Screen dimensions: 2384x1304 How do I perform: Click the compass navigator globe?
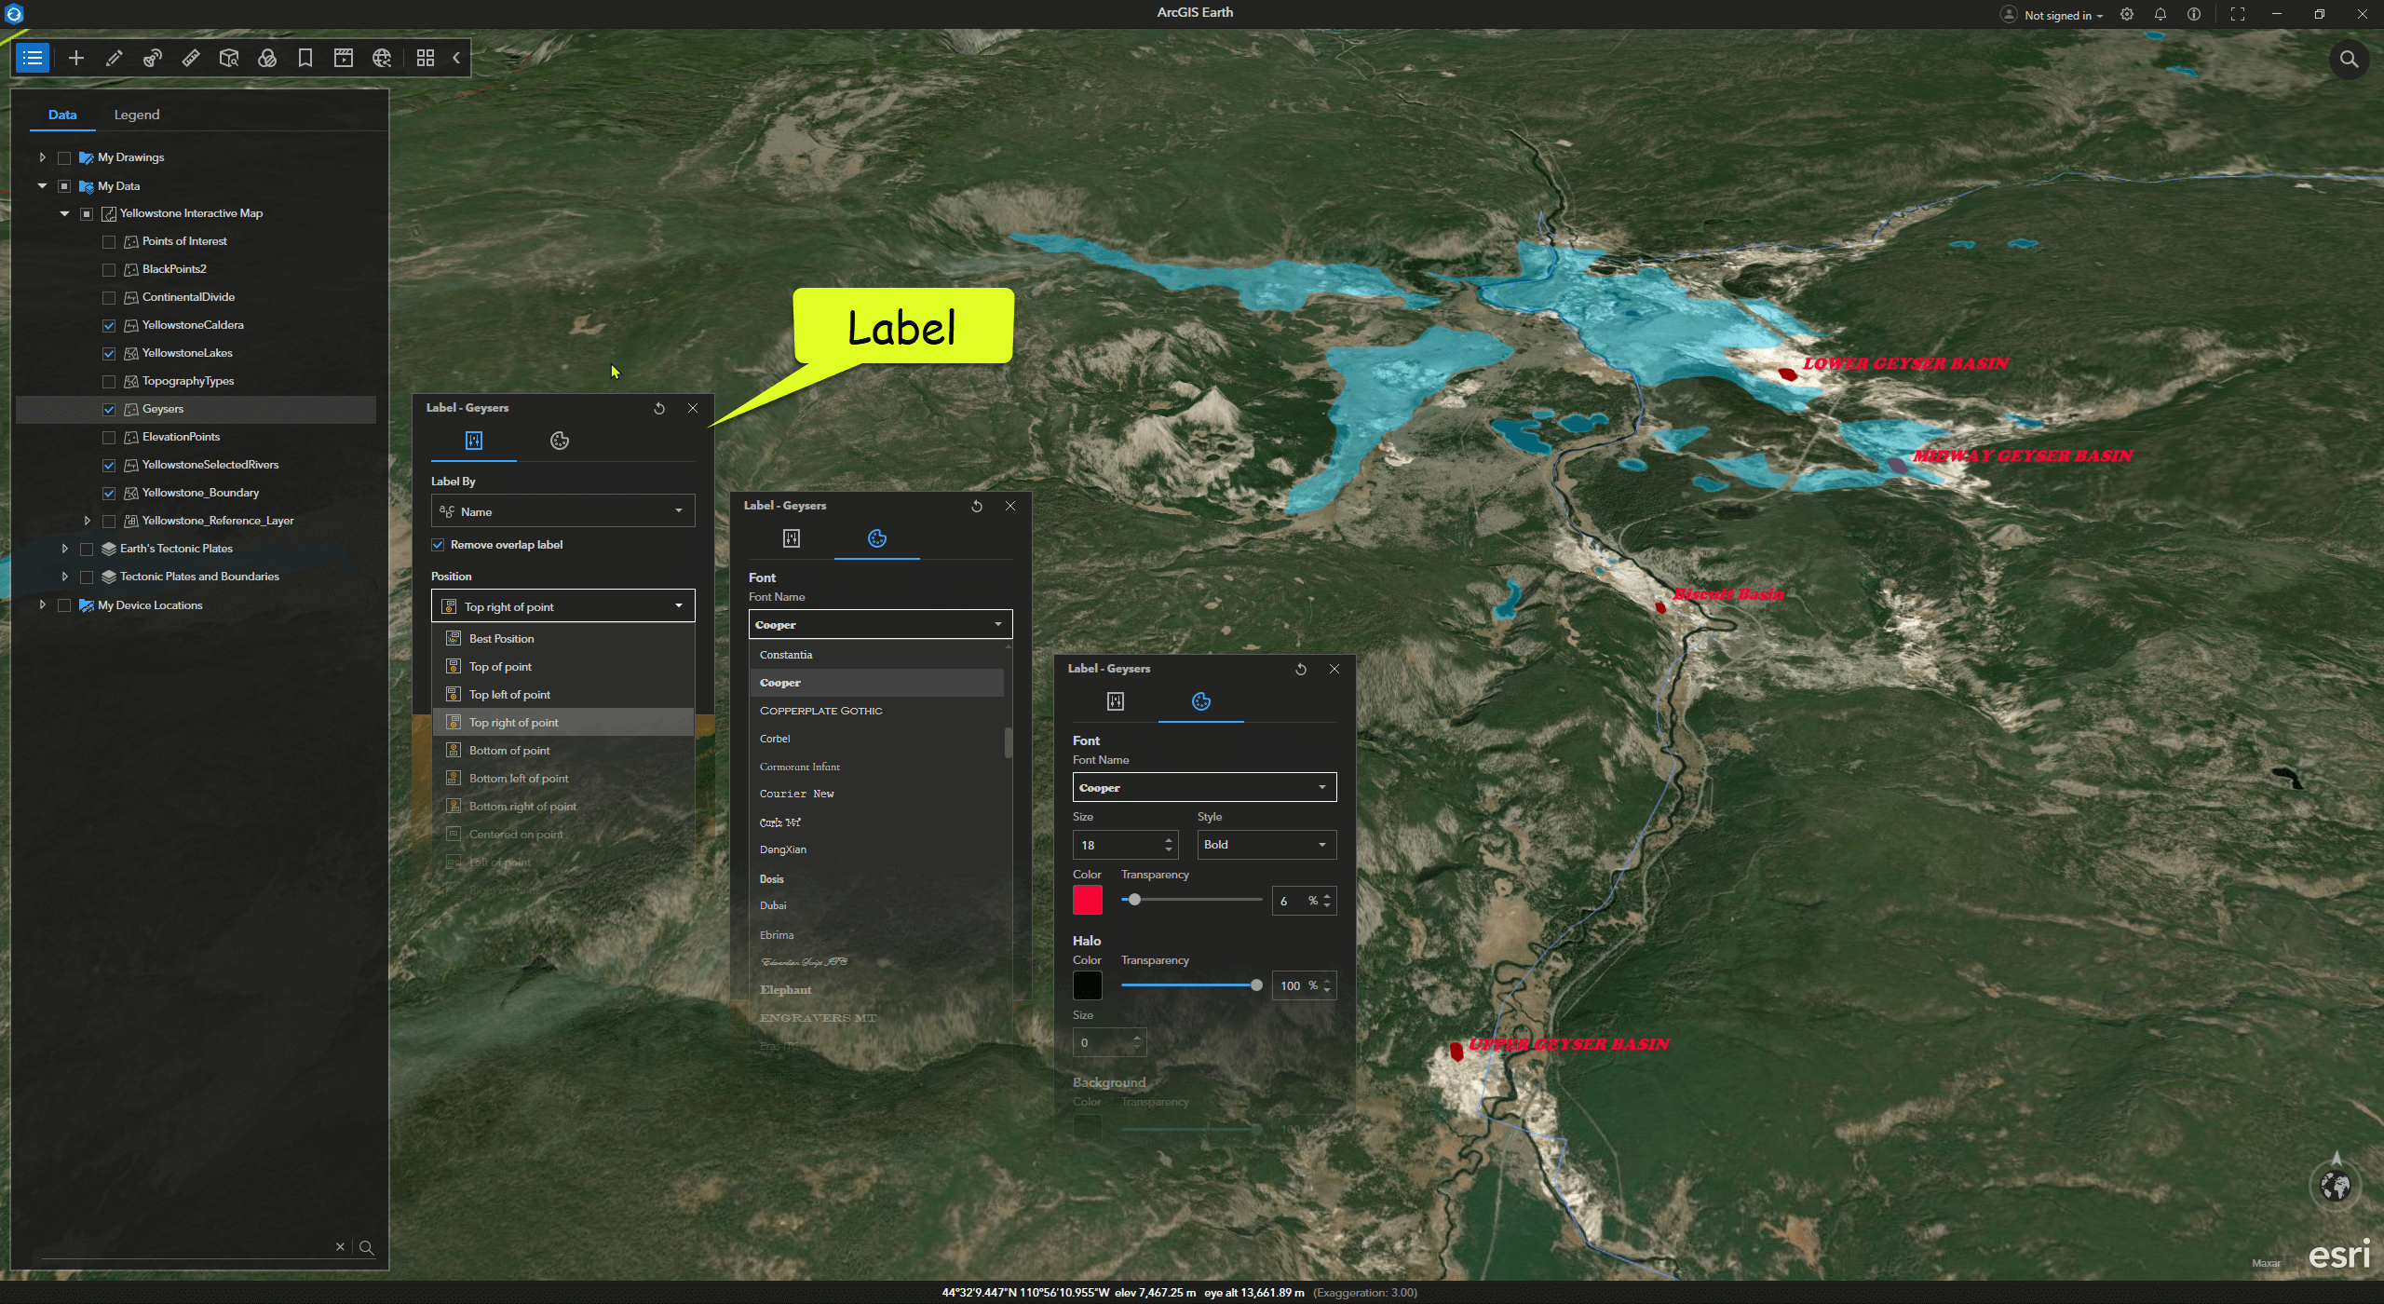tap(2335, 1186)
